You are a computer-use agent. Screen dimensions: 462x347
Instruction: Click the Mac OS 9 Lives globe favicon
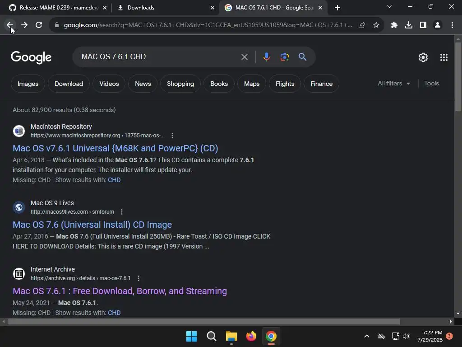19,207
